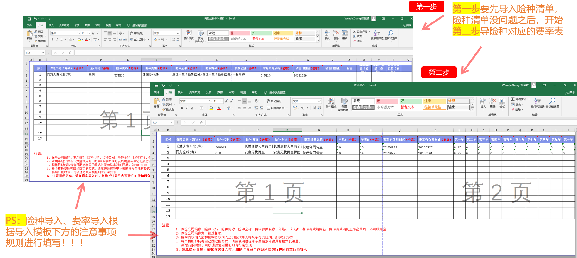Open 页面布局 tab in 费率导入 window
The width and height of the screenshot is (577, 258).
pyautogui.click(x=194, y=92)
